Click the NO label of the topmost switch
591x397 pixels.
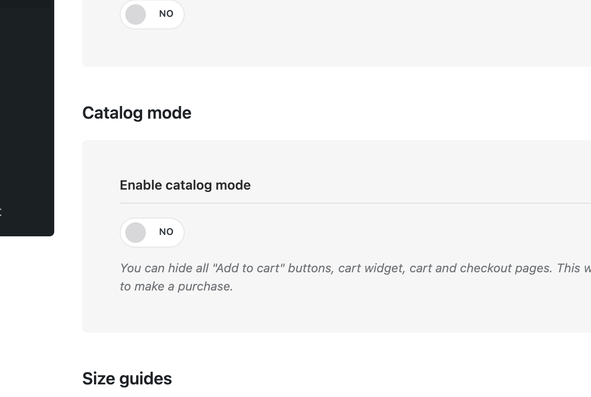(x=166, y=14)
